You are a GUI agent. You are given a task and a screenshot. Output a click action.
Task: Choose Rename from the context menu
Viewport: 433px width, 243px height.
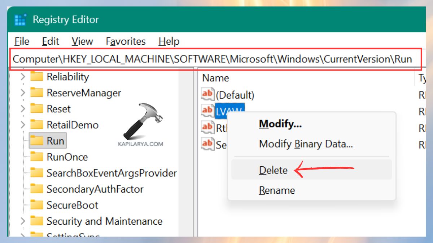pos(277,190)
